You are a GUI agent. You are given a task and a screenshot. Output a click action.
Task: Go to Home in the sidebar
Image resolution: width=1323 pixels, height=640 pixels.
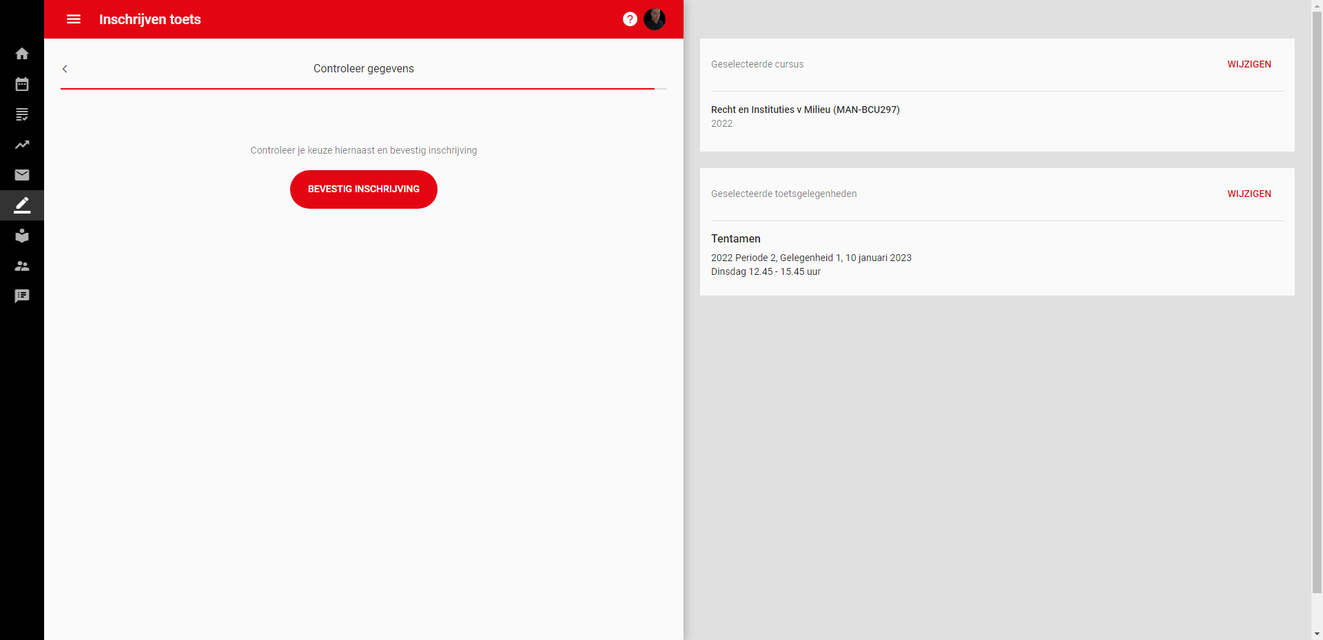tap(22, 54)
